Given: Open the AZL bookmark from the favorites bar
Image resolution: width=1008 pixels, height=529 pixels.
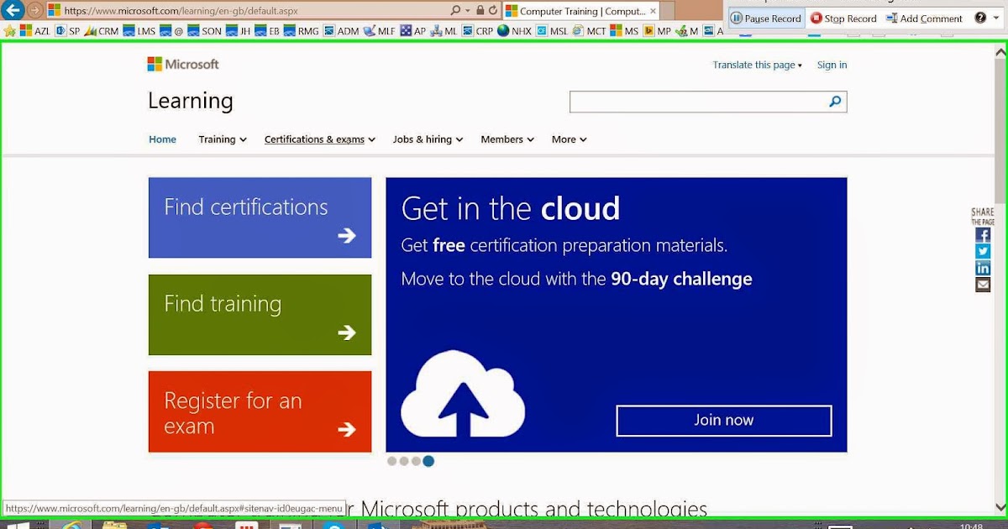Looking at the screenshot, I should point(43,30).
